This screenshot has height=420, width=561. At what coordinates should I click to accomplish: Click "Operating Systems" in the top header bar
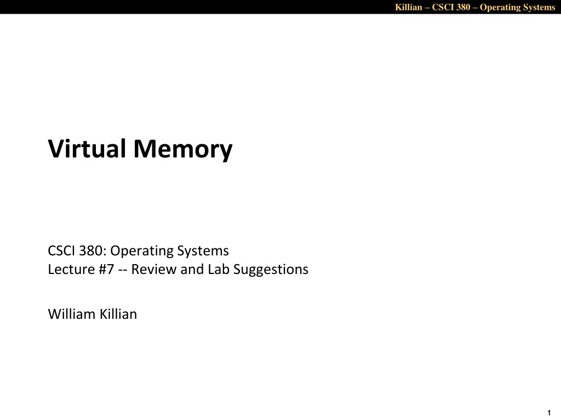[x=517, y=7]
